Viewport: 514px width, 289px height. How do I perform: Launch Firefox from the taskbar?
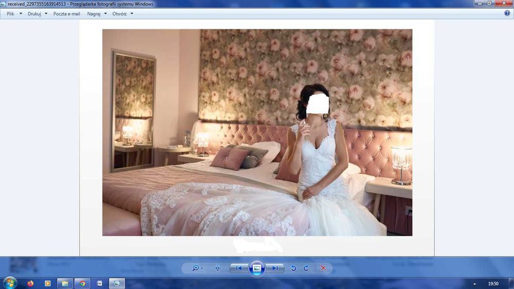30,283
